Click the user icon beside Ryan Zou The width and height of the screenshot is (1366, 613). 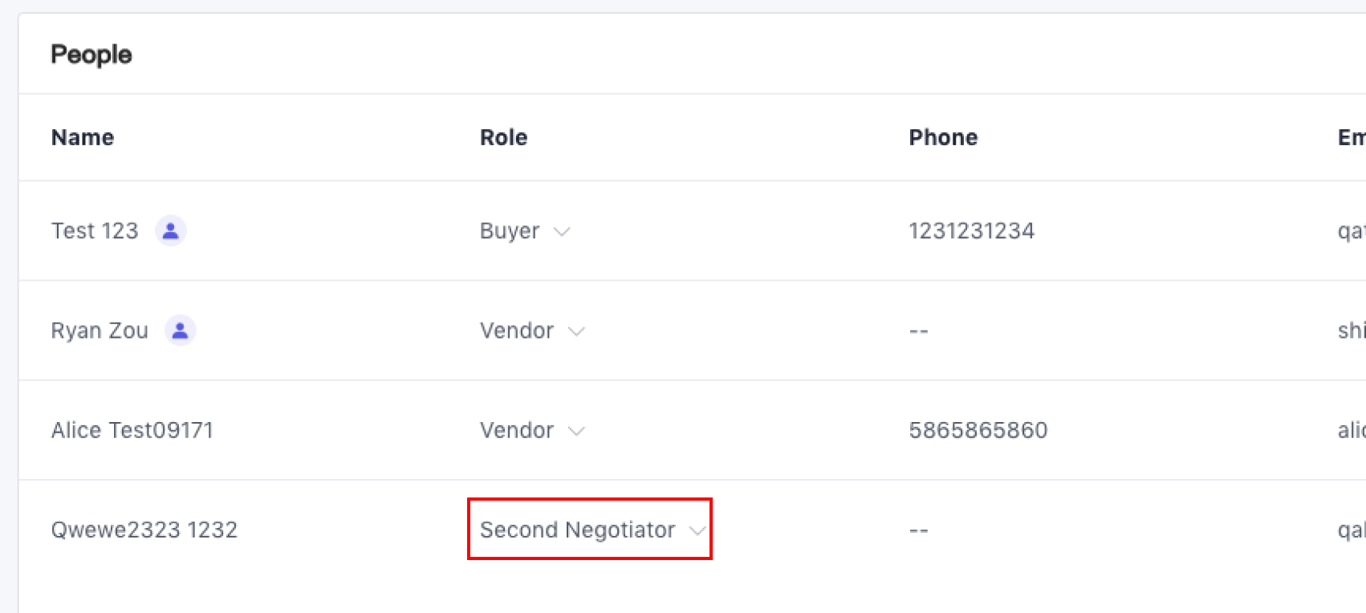[x=181, y=331]
